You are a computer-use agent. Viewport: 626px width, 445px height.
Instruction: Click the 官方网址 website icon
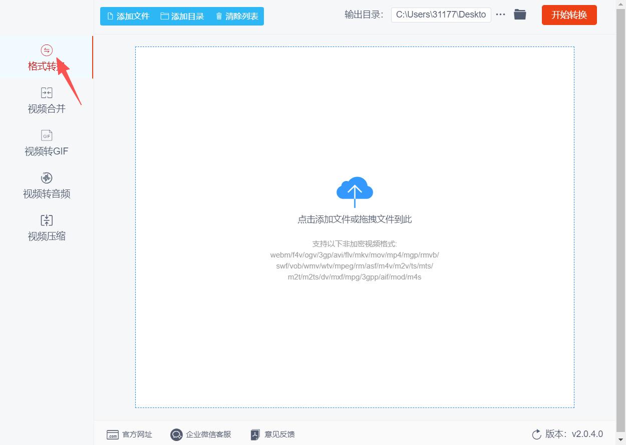point(113,434)
